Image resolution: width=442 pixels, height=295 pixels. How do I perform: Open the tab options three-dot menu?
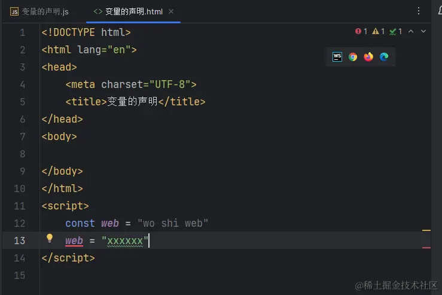pos(419,11)
